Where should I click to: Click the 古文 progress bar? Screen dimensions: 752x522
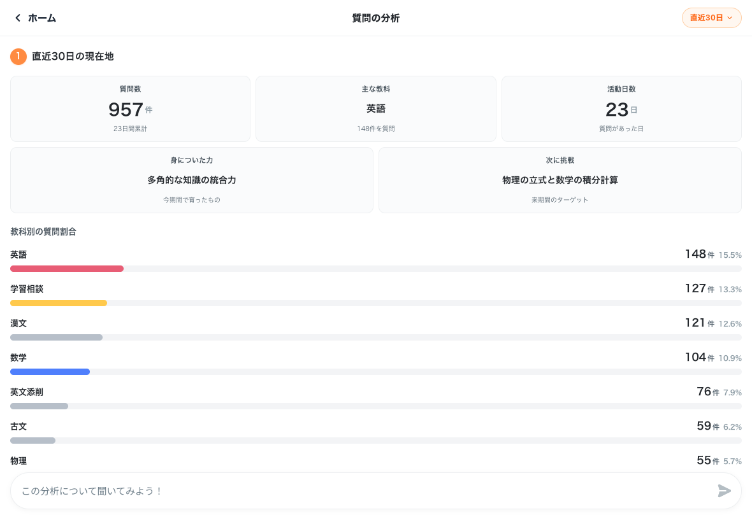pyautogui.click(x=33, y=441)
